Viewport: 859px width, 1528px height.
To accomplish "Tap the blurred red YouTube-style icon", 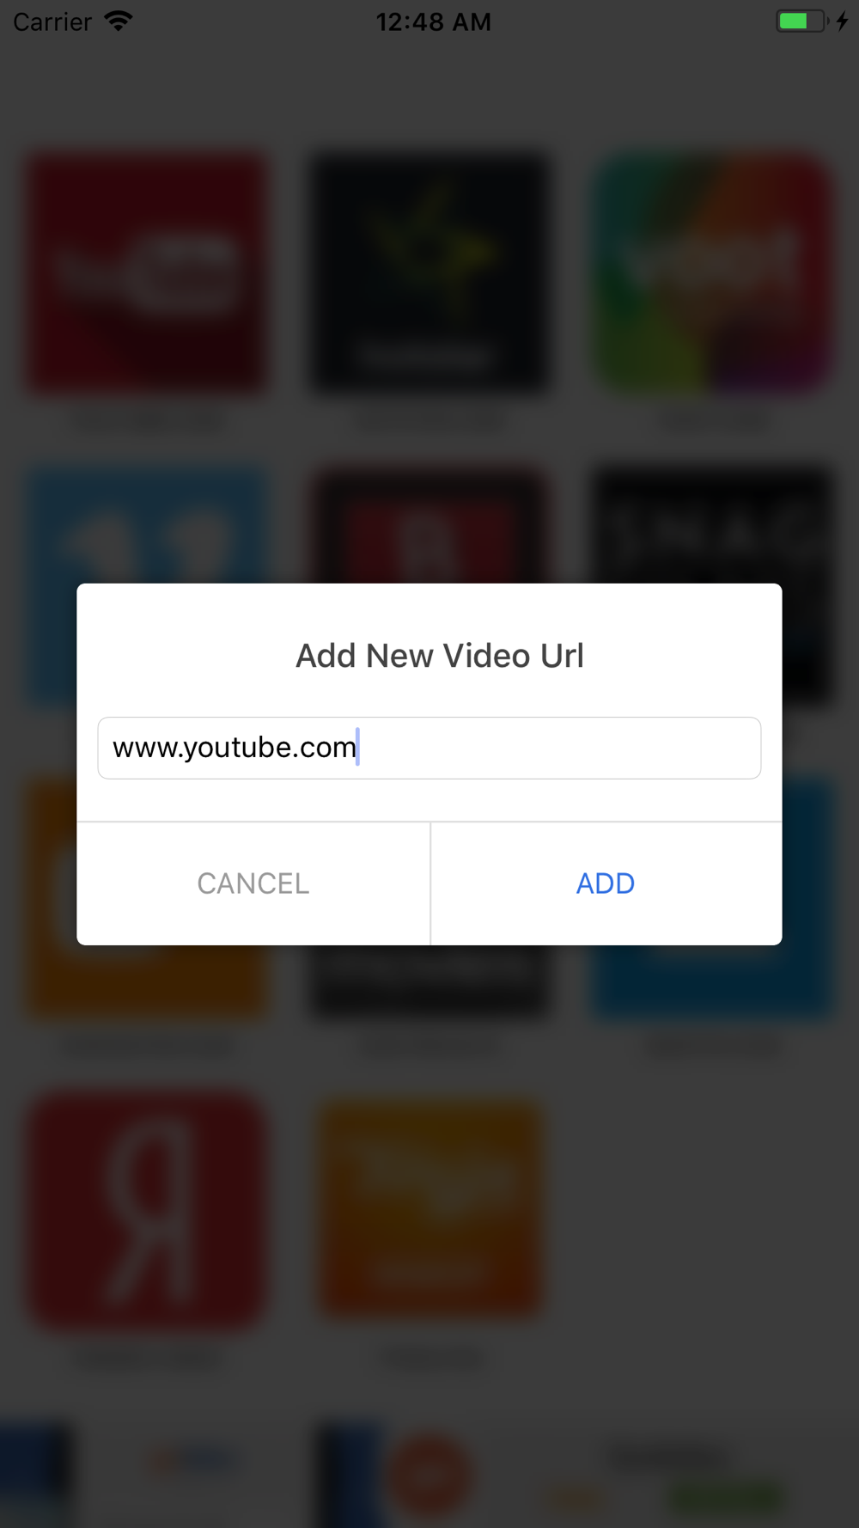I will coord(147,273).
